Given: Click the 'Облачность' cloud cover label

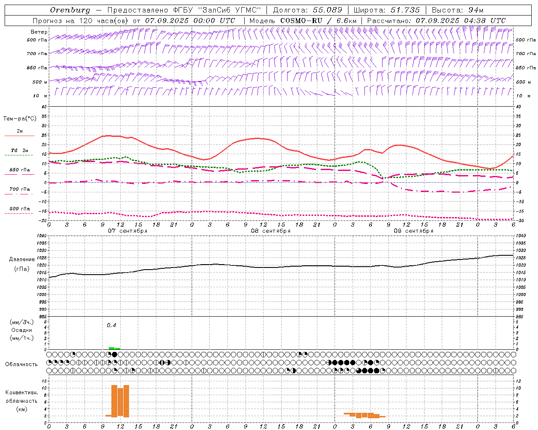Looking at the screenshot, I should click(x=21, y=364).
